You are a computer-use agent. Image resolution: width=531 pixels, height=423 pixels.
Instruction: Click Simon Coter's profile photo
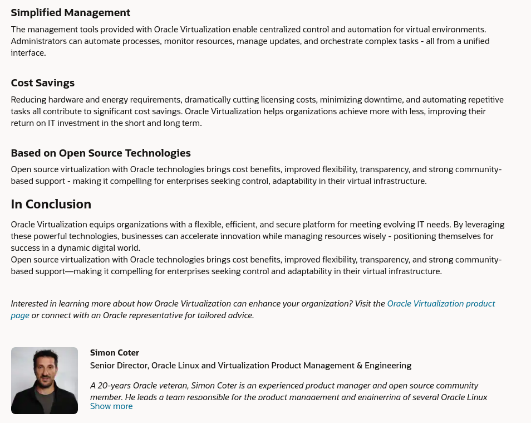(x=45, y=381)
